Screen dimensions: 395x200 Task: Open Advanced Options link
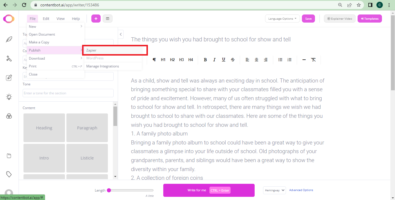point(301,190)
